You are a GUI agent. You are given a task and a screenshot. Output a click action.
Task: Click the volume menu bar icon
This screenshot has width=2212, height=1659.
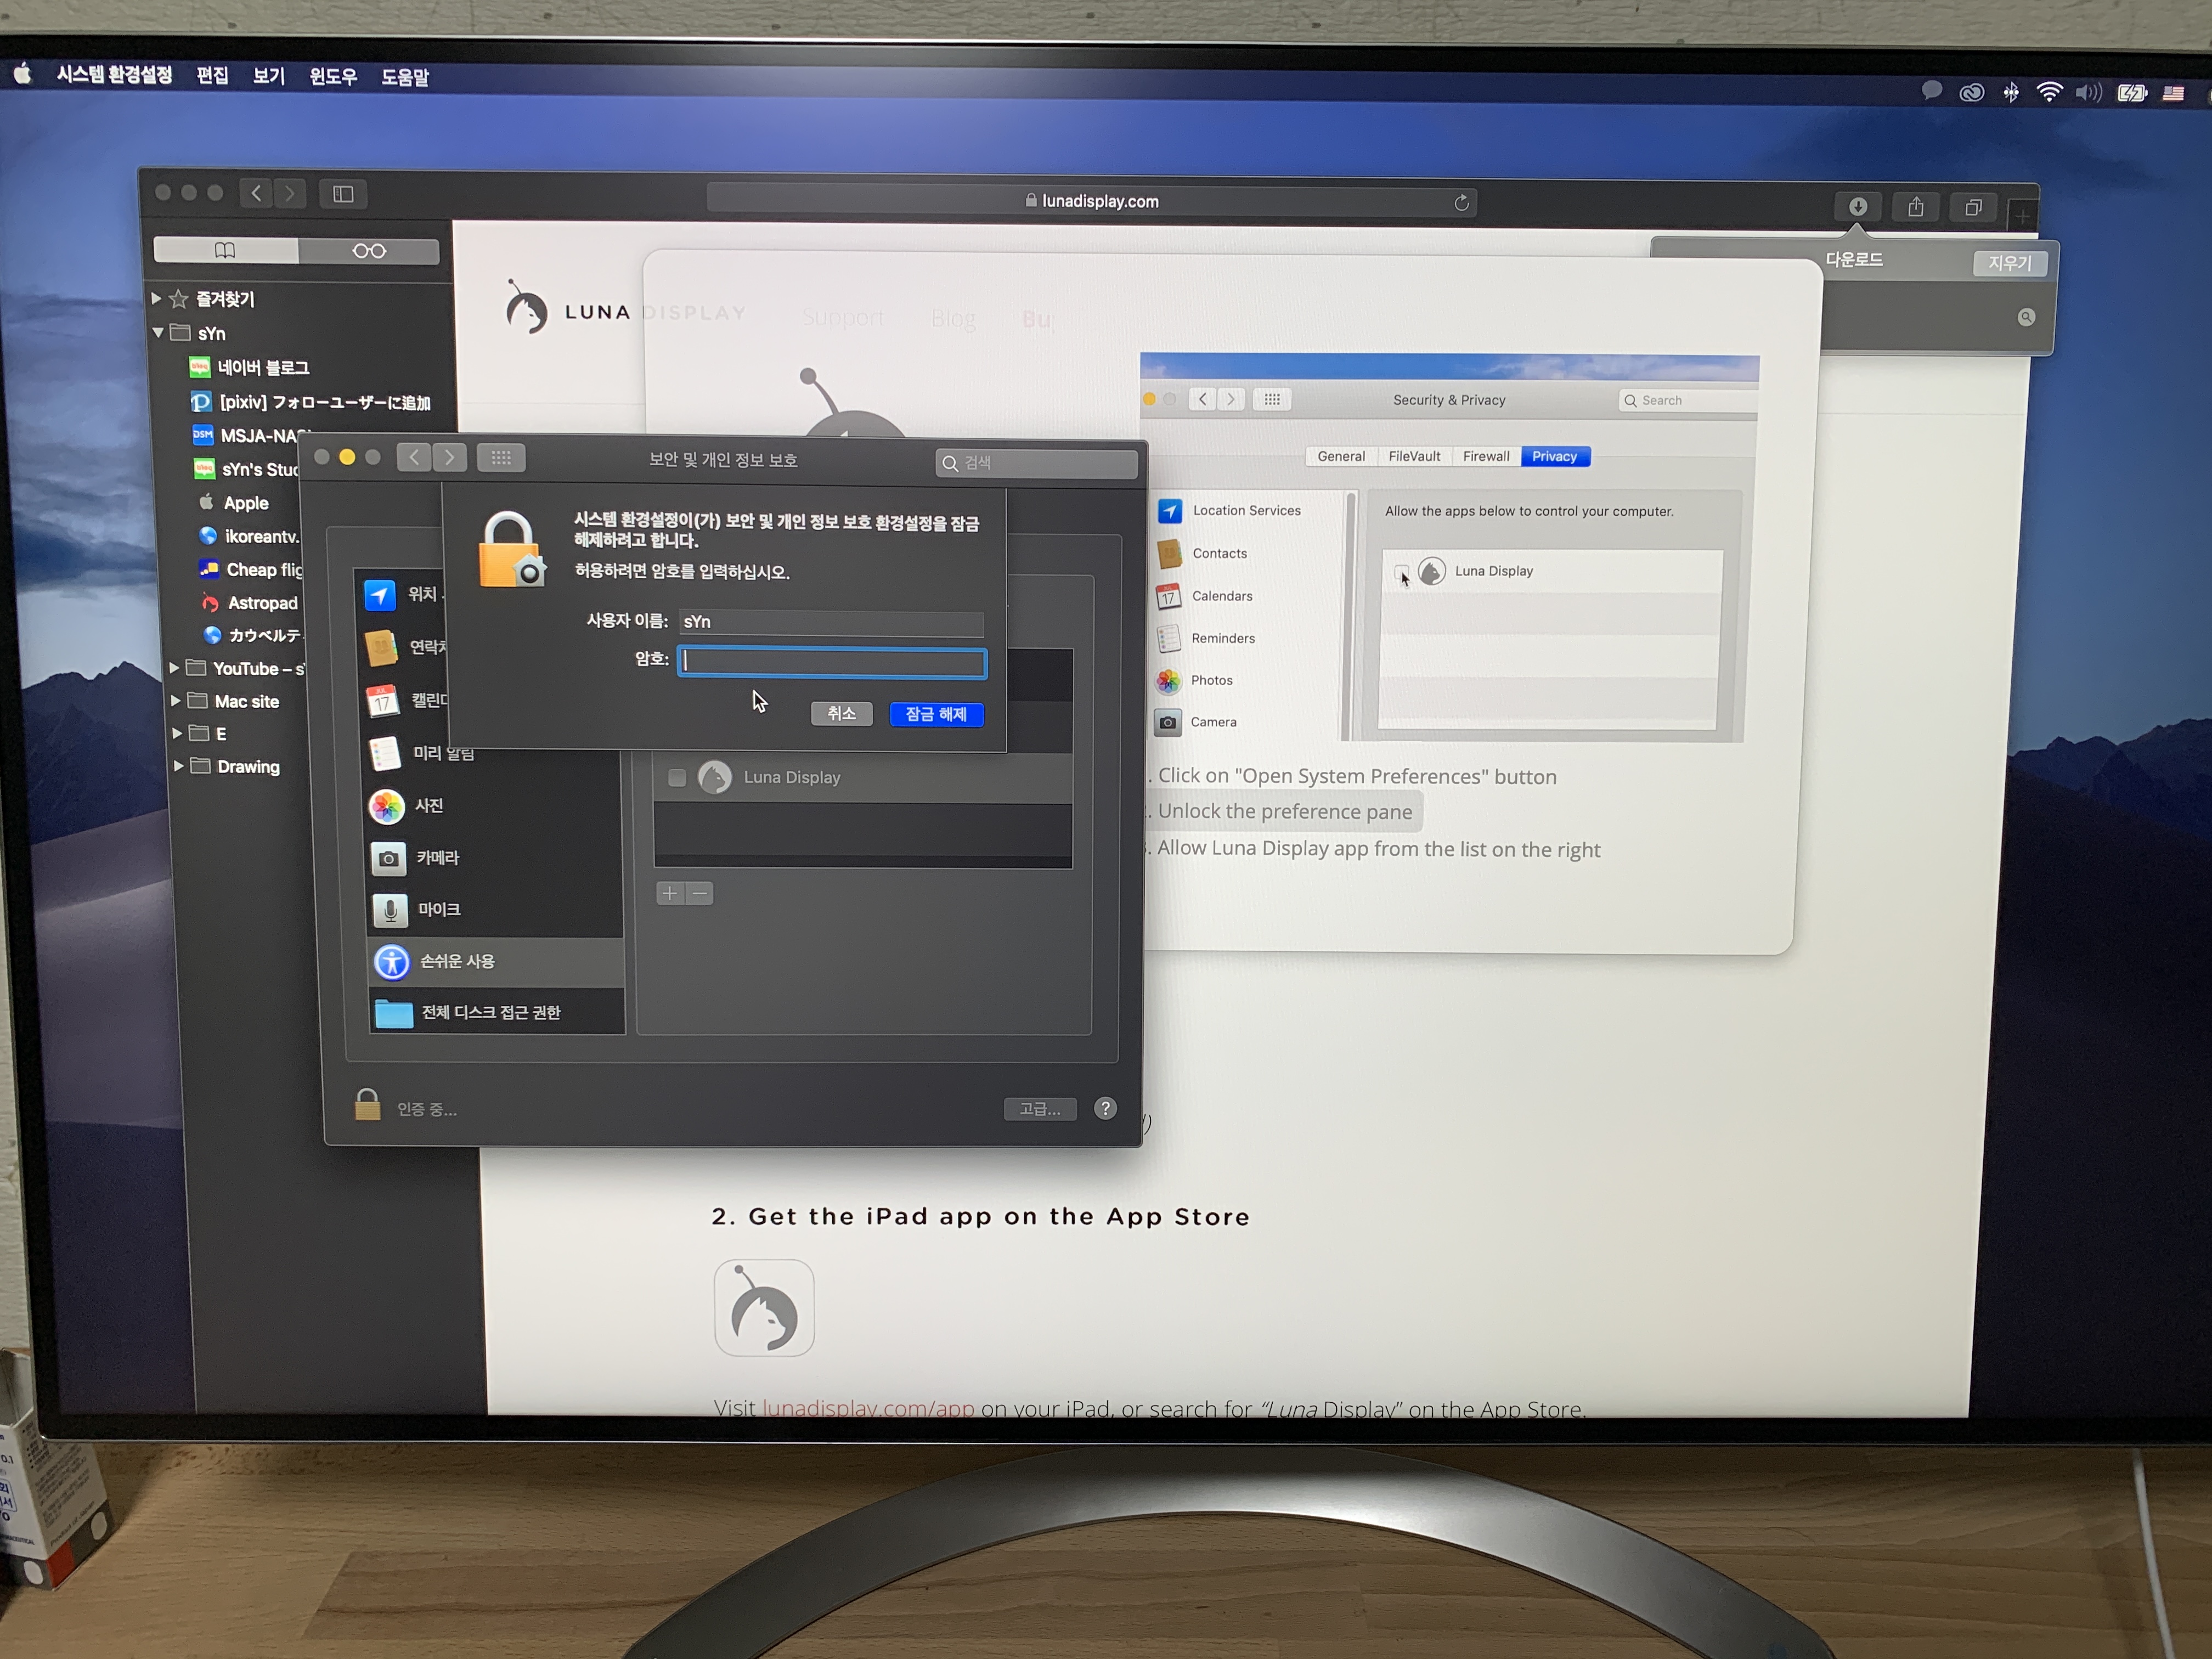coord(2088,93)
